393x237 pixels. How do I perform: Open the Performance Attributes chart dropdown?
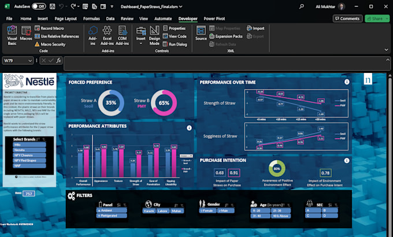tap(186, 156)
